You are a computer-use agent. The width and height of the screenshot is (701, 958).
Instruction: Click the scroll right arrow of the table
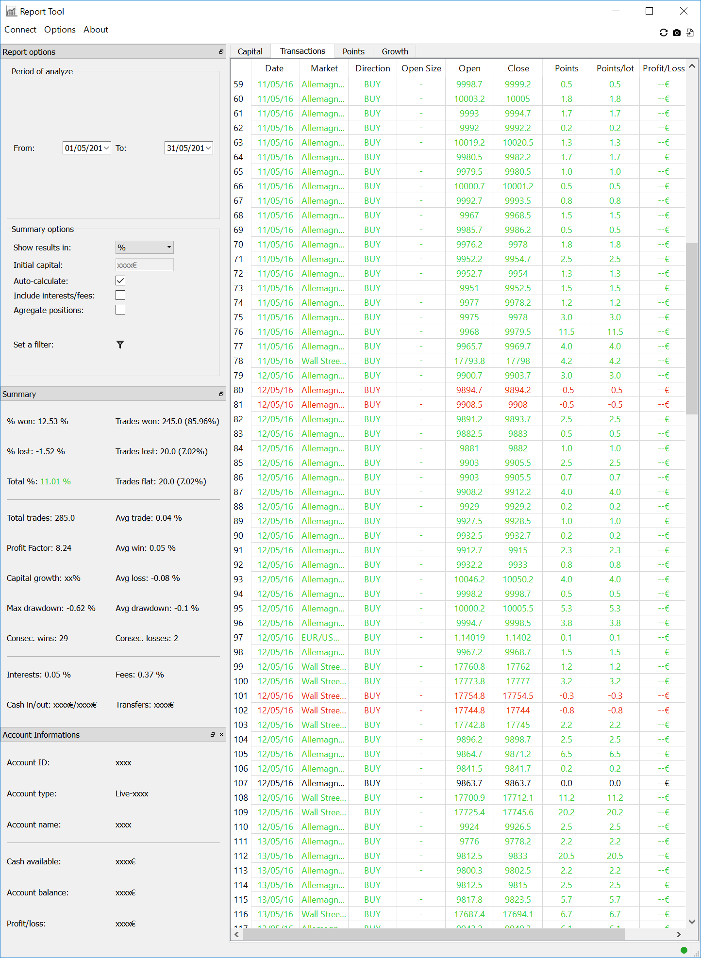pyautogui.click(x=679, y=934)
